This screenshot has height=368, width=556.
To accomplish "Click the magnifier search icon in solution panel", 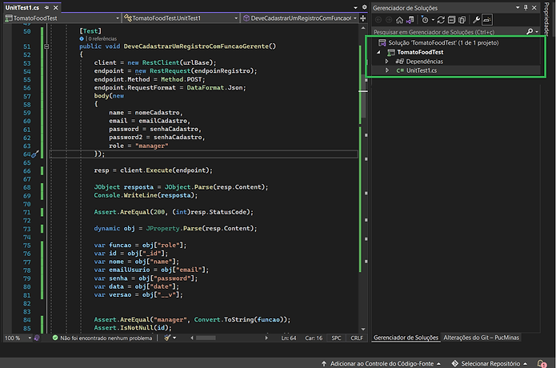I will tap(530, 31).
